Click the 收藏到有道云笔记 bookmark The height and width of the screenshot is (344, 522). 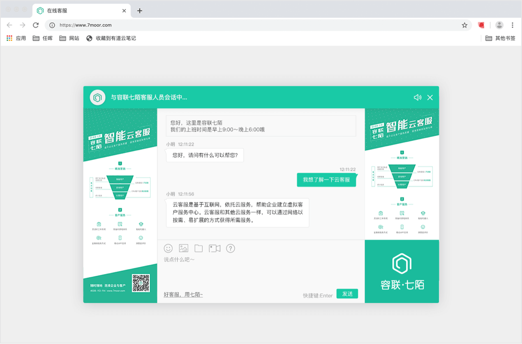(x=111, y=38)
